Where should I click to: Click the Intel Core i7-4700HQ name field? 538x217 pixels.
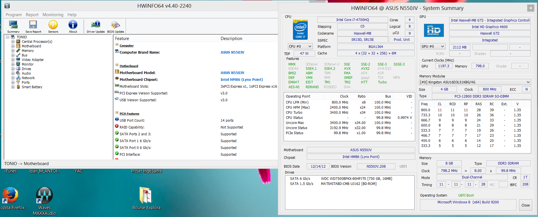[x=353, y=20]
